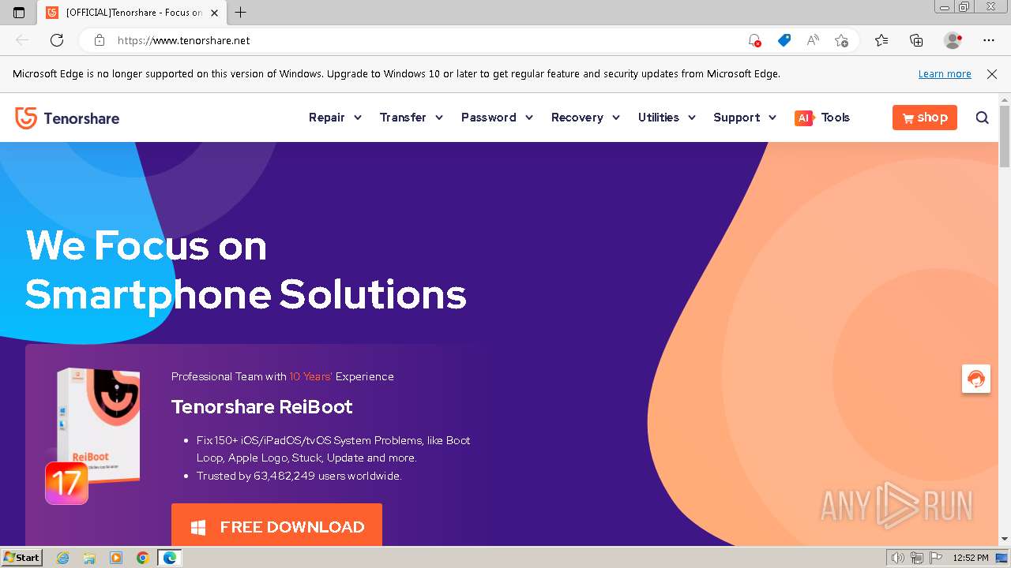Click the browser back arrow
1011x568 pixels.
(22, 40)
